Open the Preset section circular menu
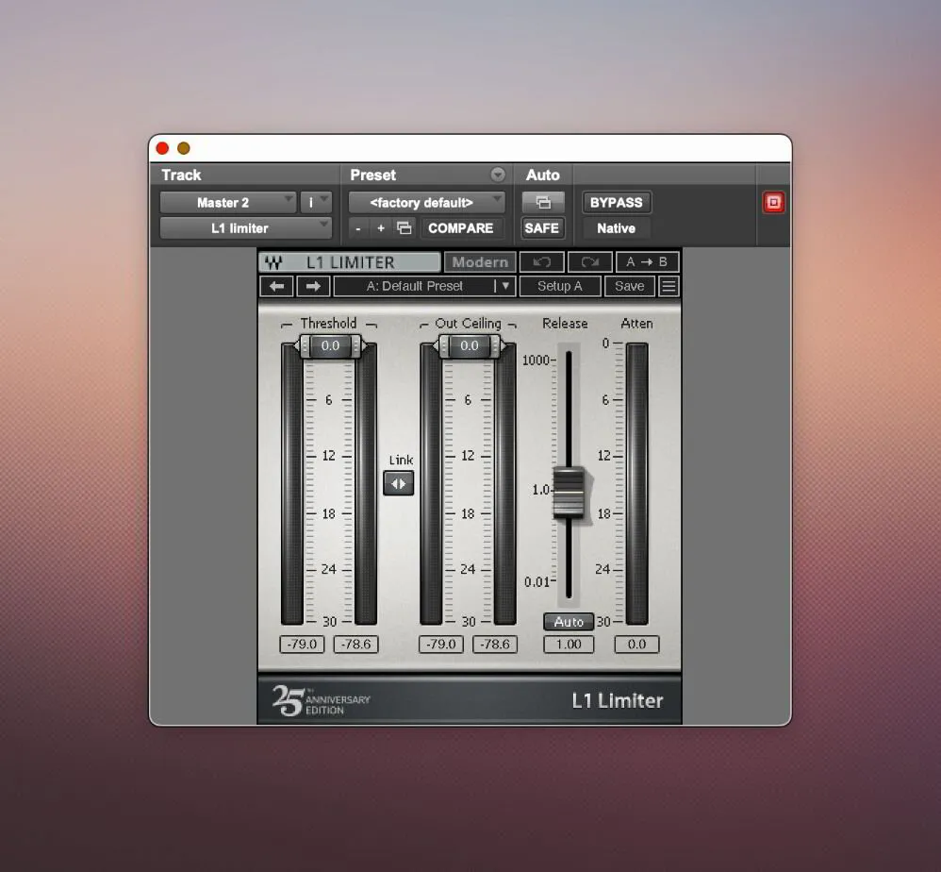The image size is (941, 872). coord(498,175)
